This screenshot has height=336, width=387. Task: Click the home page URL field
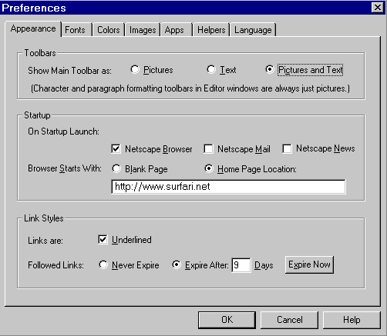[228, 187]
